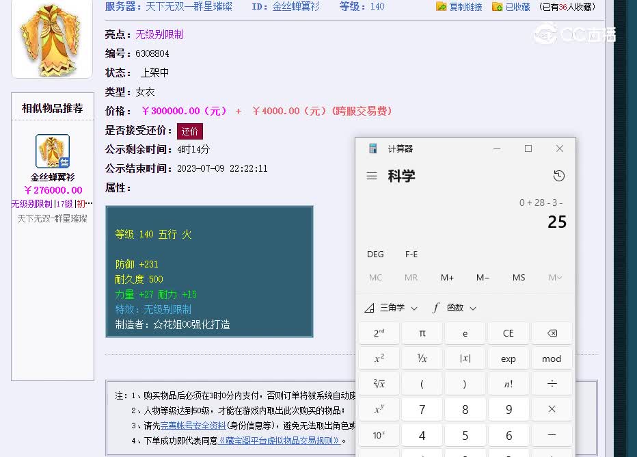The image size is (637, 457).
Task: Click the calculator result 25
Action: [557, 222]
